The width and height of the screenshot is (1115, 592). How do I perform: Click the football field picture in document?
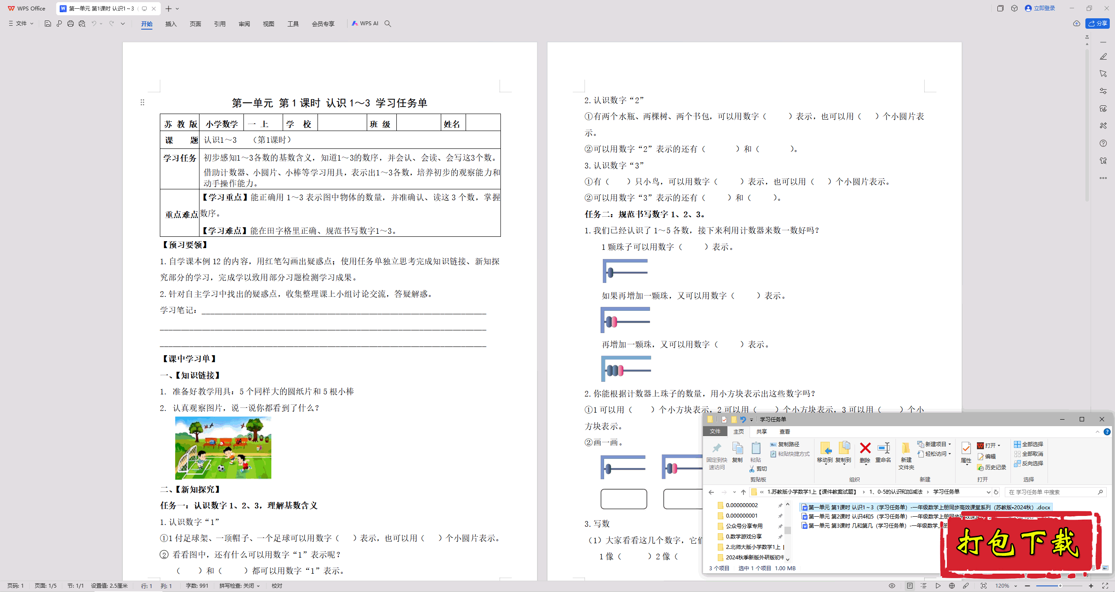[x=223, y=448]
